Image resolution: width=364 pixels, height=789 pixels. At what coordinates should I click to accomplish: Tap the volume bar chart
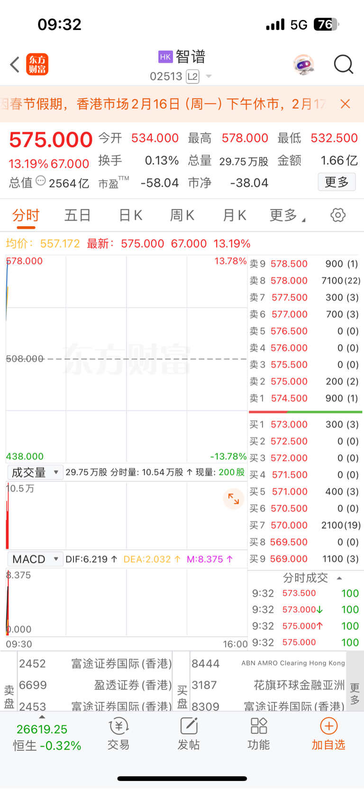click(127, 516)
